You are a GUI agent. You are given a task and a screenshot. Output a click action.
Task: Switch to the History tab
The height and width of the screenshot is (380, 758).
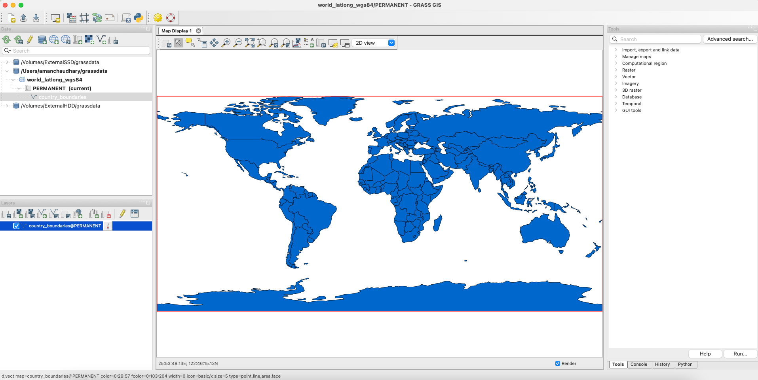pos(662,364)
